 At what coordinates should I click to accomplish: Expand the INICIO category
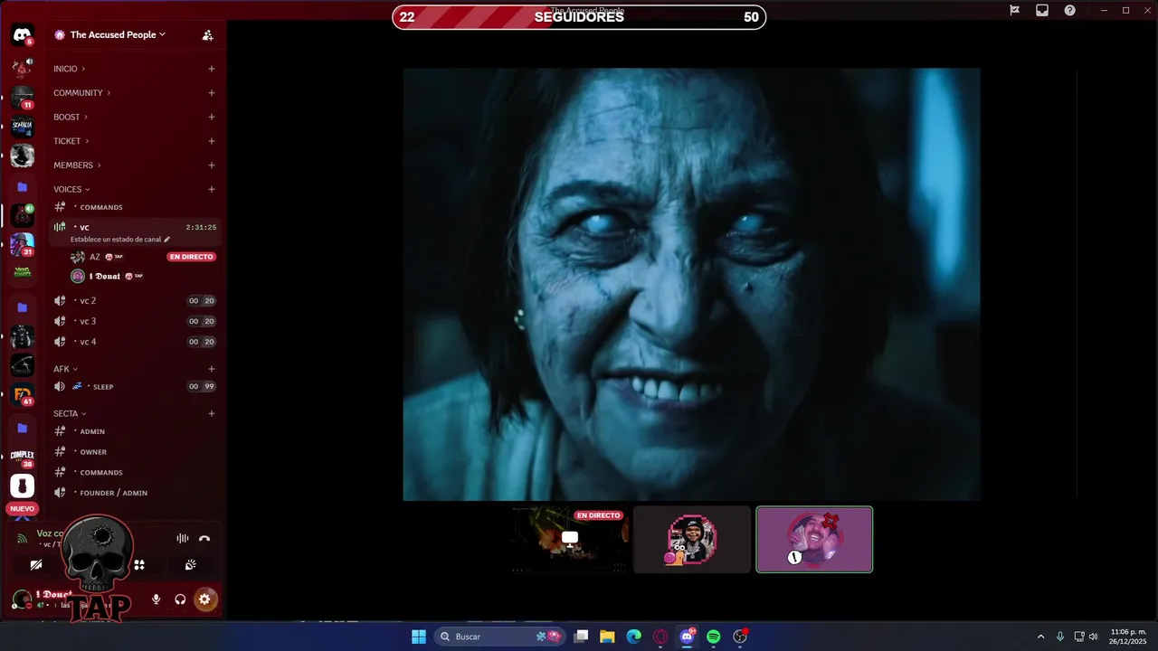[69, 69]
